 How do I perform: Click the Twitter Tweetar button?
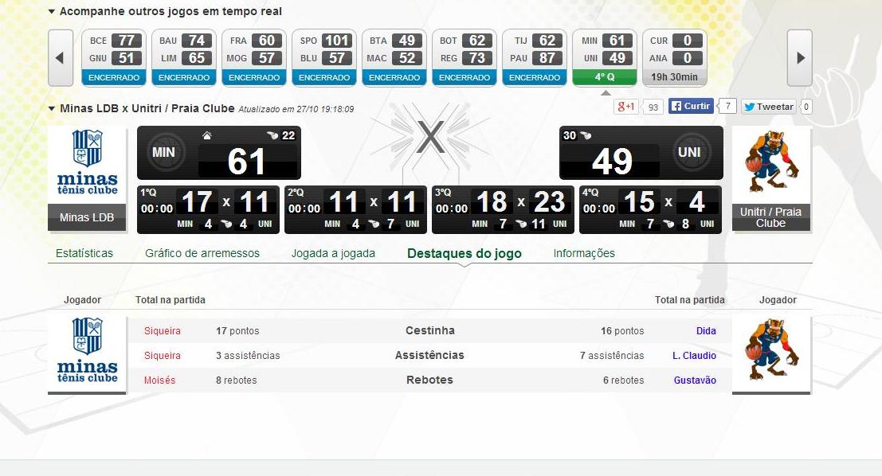[x=768, y=107]
